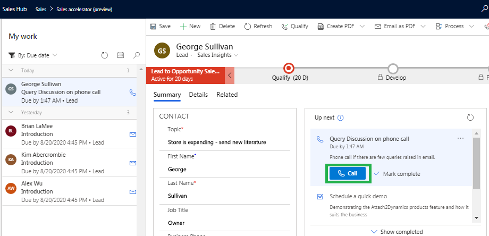This screenshot has height=236, width=489.
Task: Click Sales accelerator (preview) breadcrumb
Action: (84, 10)
